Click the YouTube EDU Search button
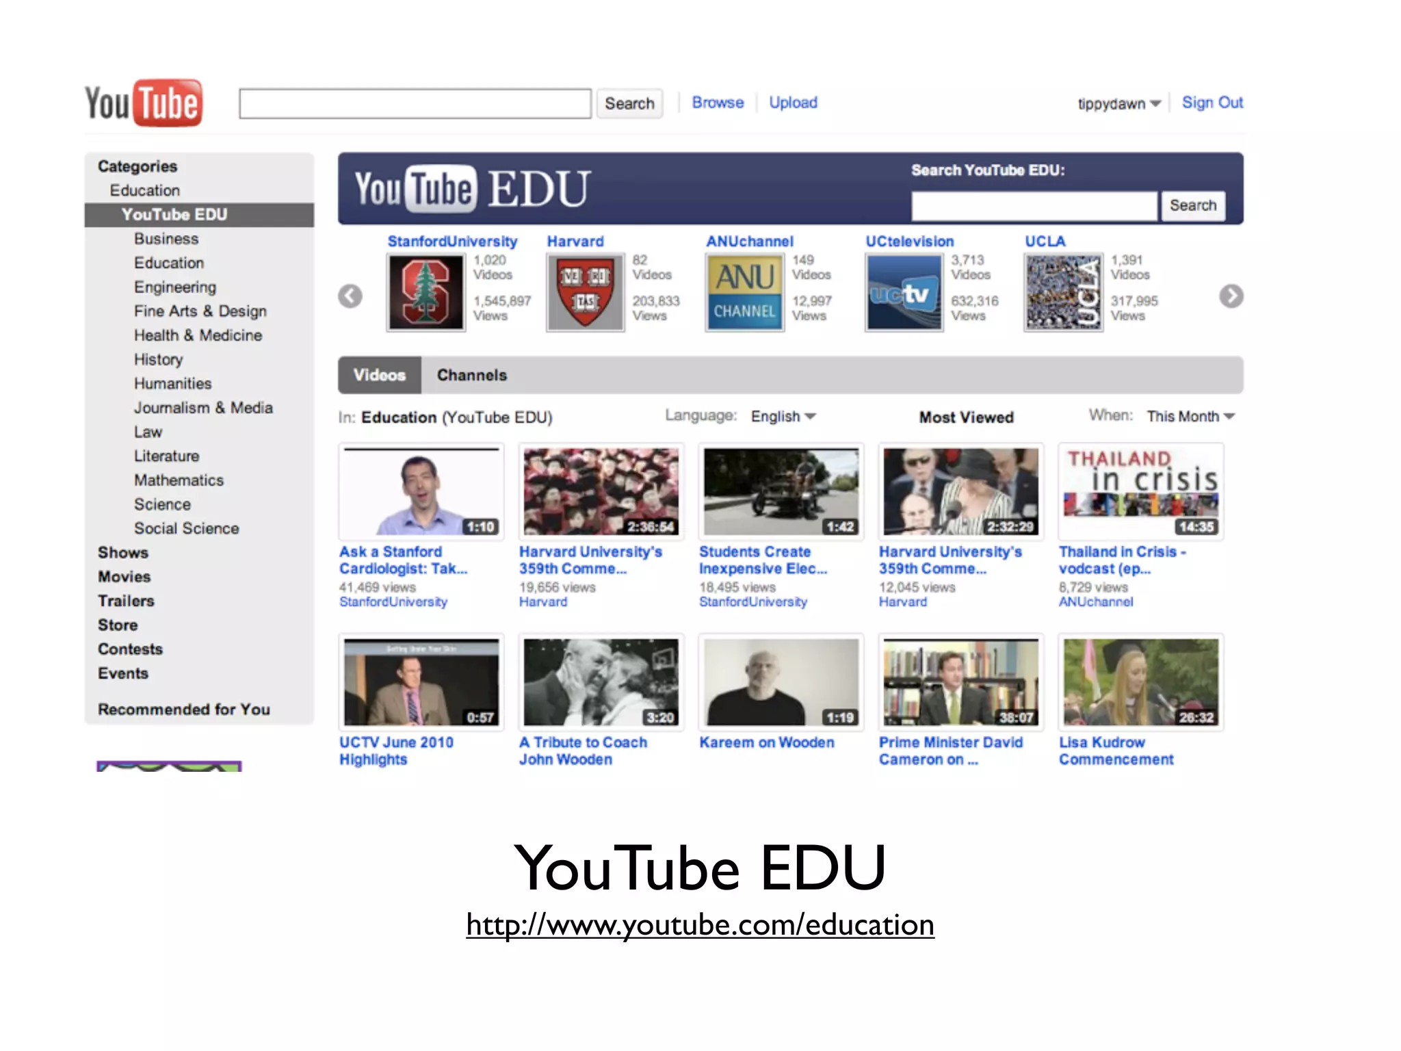 coord(1193,205)
